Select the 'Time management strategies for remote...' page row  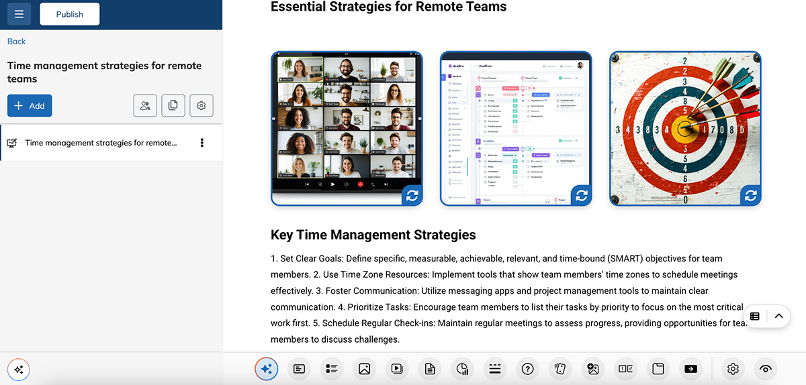click(111, 143)
